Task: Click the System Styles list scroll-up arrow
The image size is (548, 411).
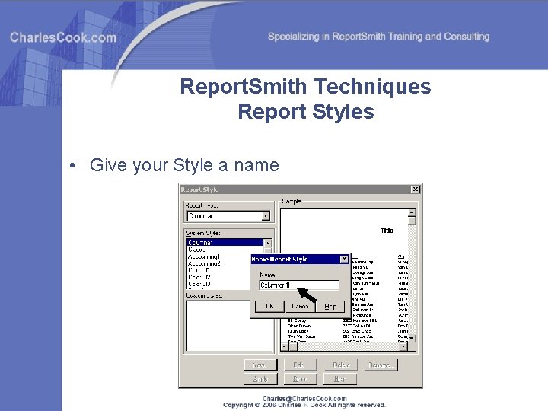Action: 267,243
